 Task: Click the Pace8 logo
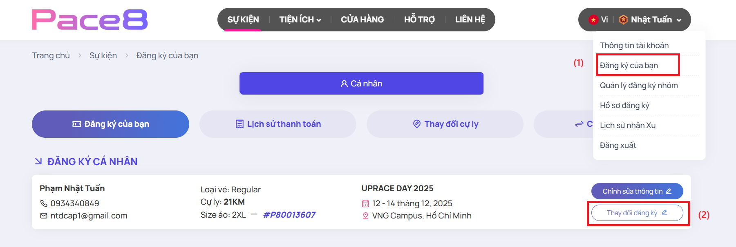coord(90,20)
